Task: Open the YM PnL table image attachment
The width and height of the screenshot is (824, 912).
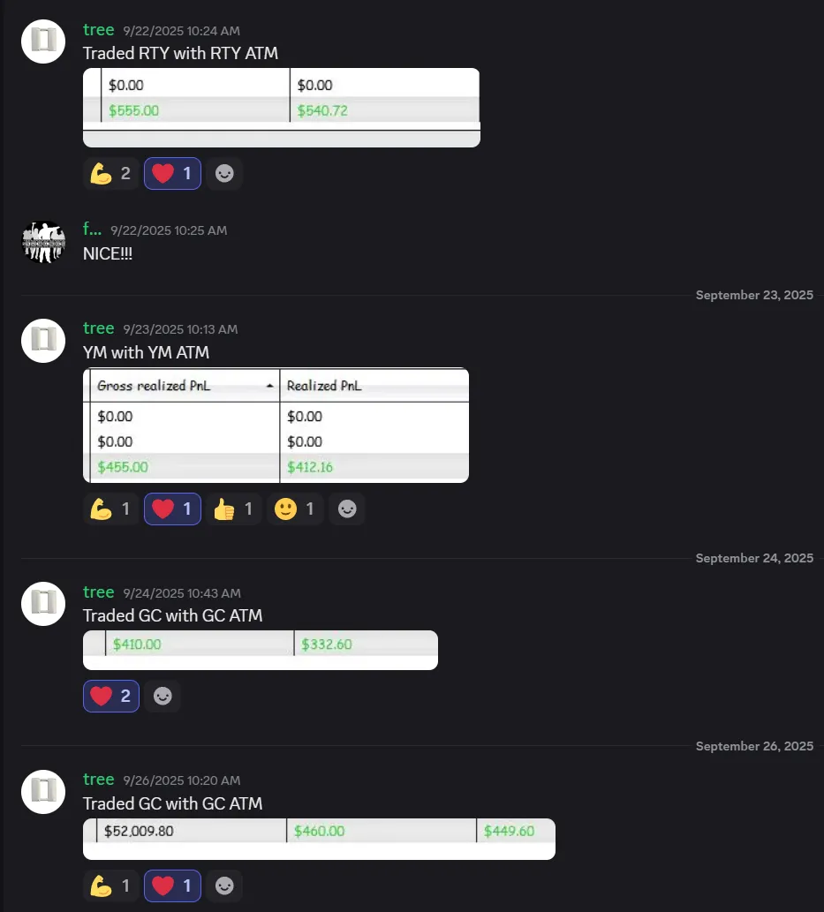Action: point(276,426)
